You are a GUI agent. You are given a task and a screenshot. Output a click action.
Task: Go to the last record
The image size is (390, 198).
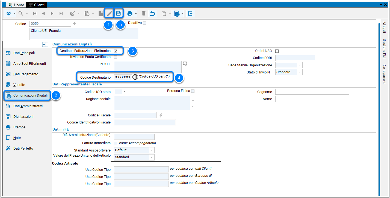[x=61, y=13]
